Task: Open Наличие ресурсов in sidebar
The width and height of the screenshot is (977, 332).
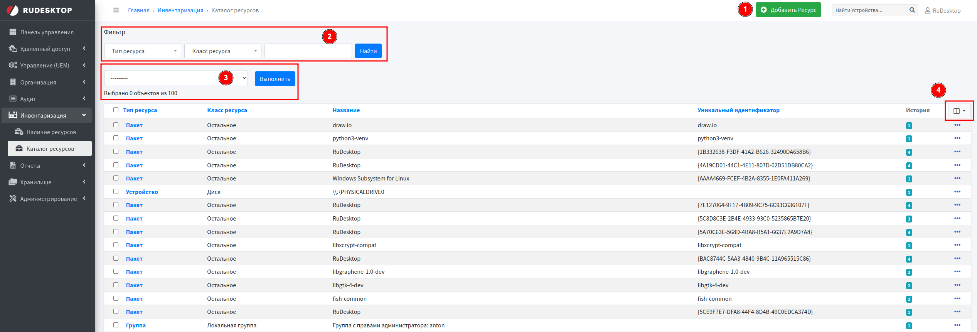Action: (51, 132)
